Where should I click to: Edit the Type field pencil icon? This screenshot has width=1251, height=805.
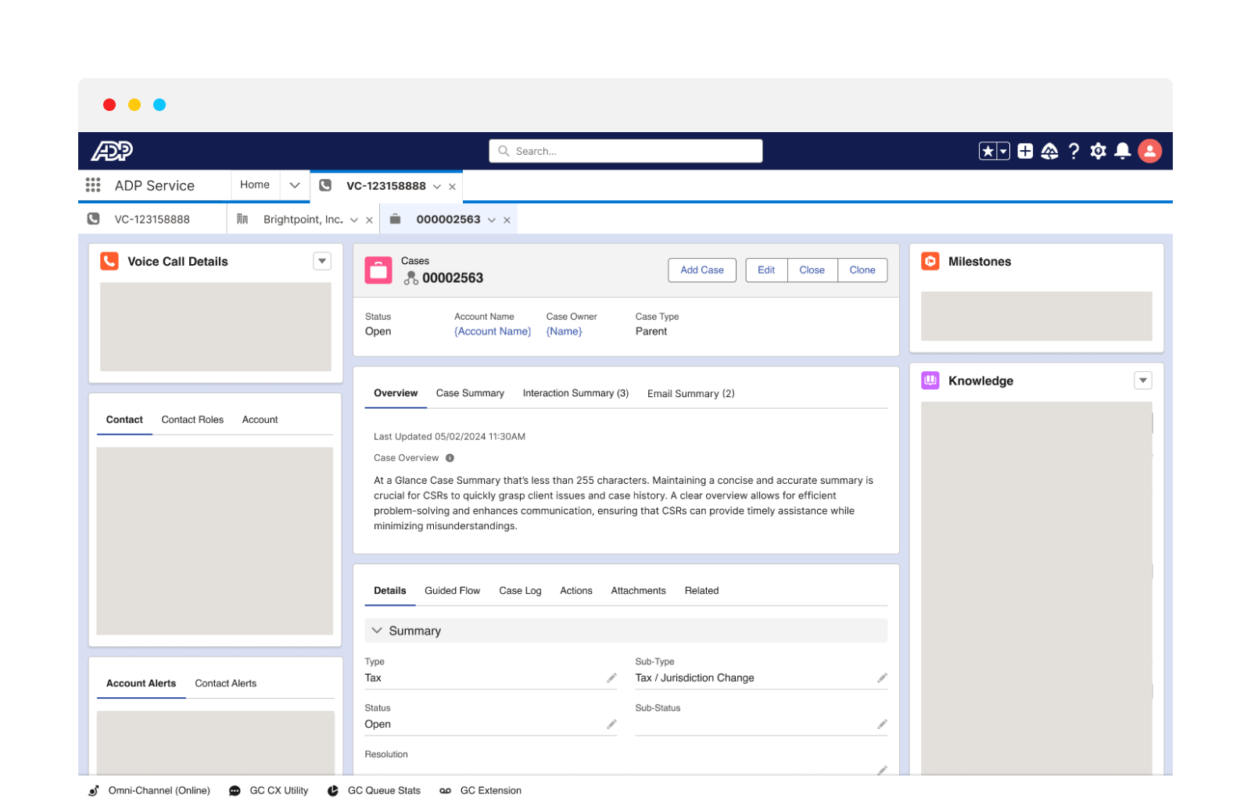611,678
